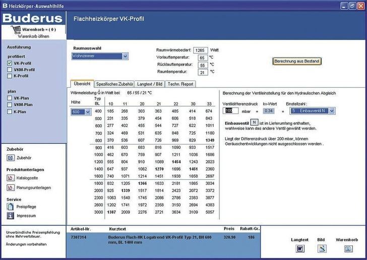The width and height of the screenshot is (367, 260).
Task: Switch to the Techn. Report tab
Action: click(180, 84)
